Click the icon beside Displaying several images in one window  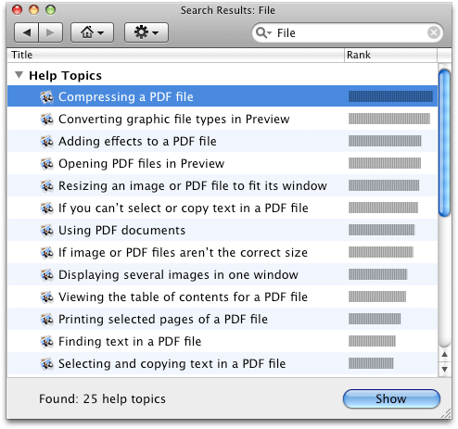click(47, 275)
